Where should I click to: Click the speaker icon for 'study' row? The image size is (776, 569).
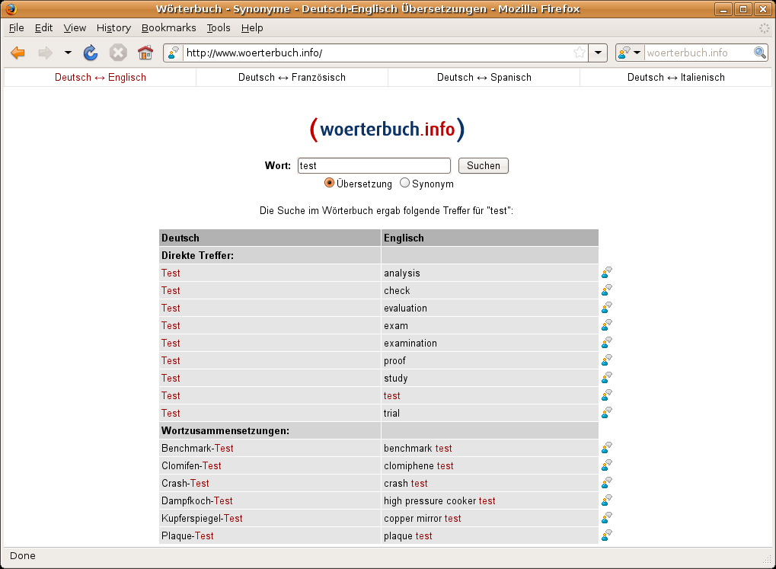coord(607,378)
